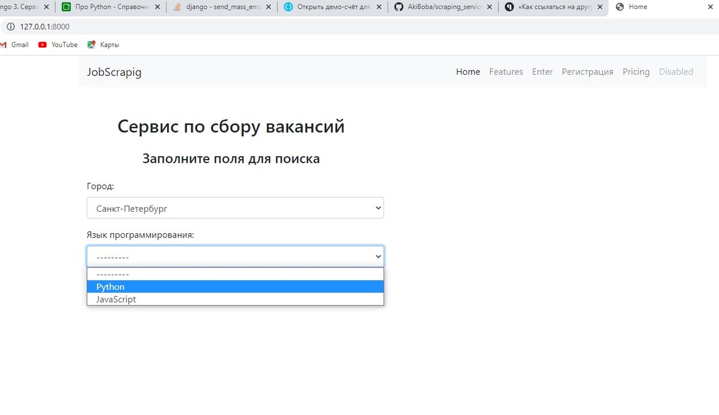Click the page info icon in address bar
719x415 pixels.
pos(10,27)
